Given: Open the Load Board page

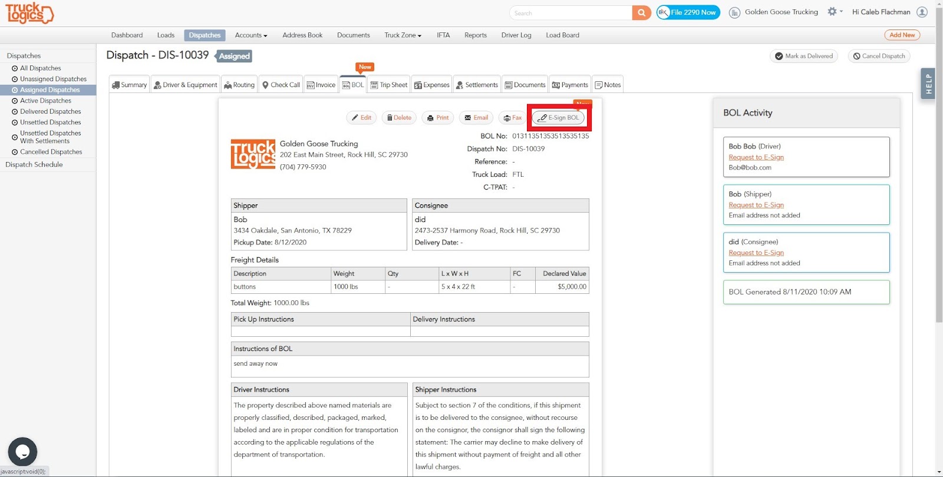Looking at the screenshot, I should click(562, 35).
